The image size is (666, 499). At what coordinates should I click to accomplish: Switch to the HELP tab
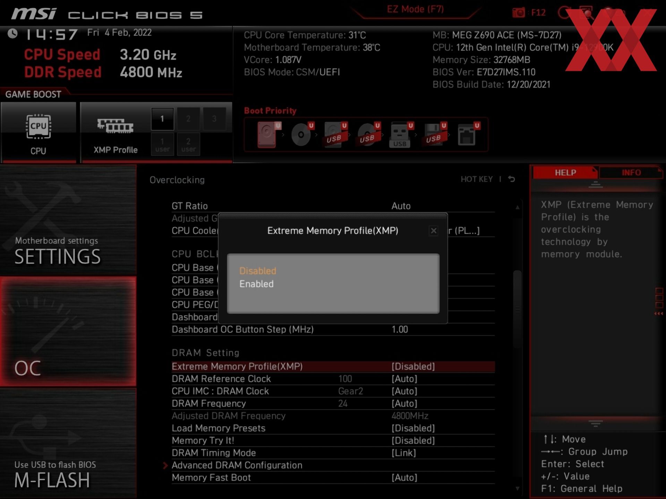(x=565, y=173)
